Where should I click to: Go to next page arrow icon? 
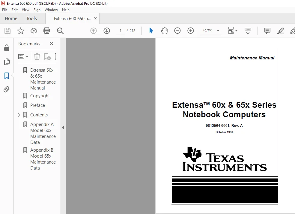(107, 31)
